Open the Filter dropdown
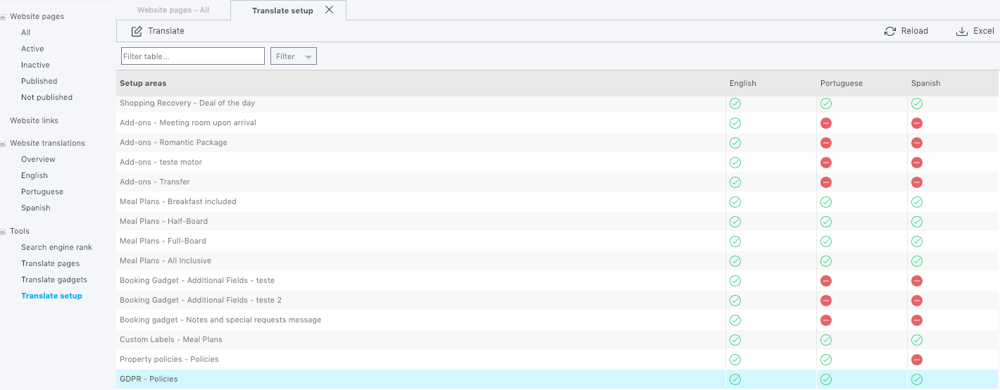 click(294, 56)
